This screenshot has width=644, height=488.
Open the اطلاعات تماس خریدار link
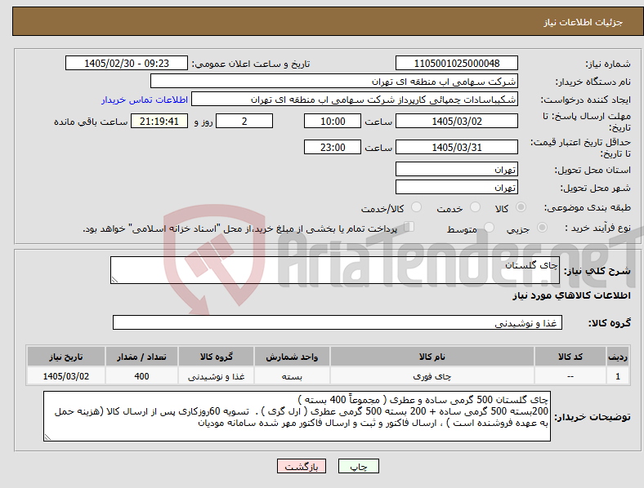[145, 100]
